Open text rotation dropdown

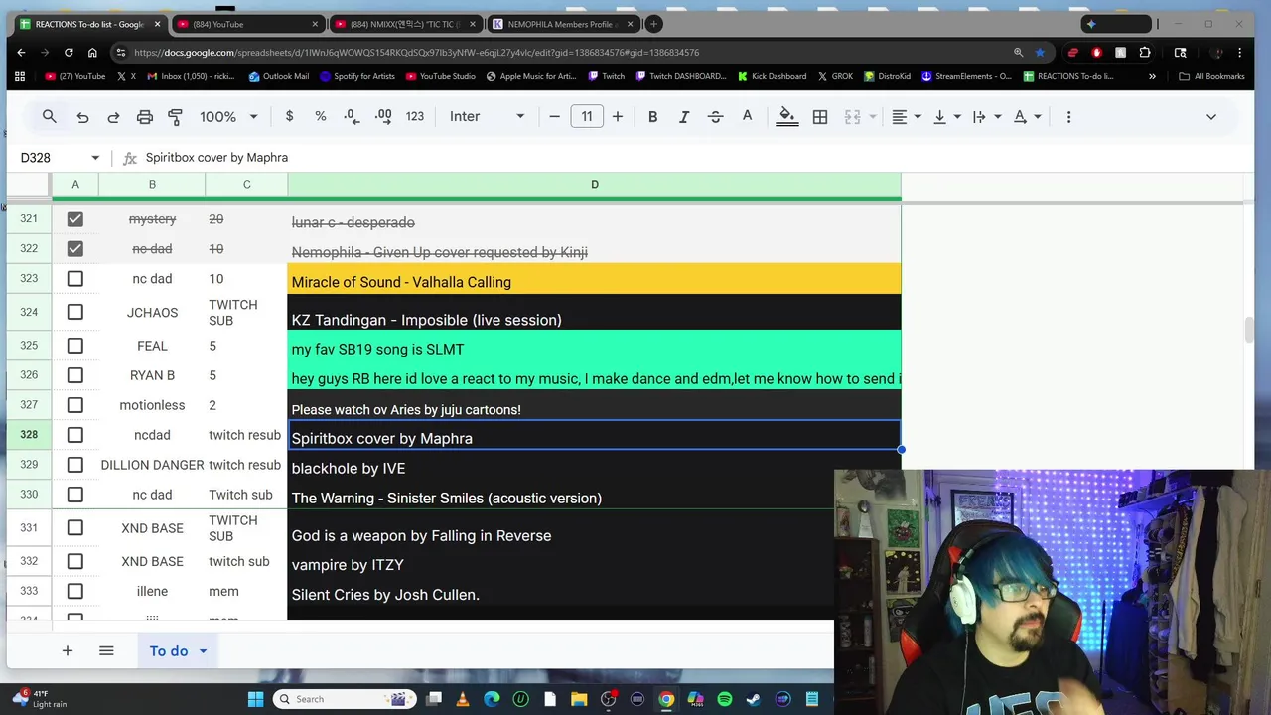pyautogui.click(x=1026, y=116)
